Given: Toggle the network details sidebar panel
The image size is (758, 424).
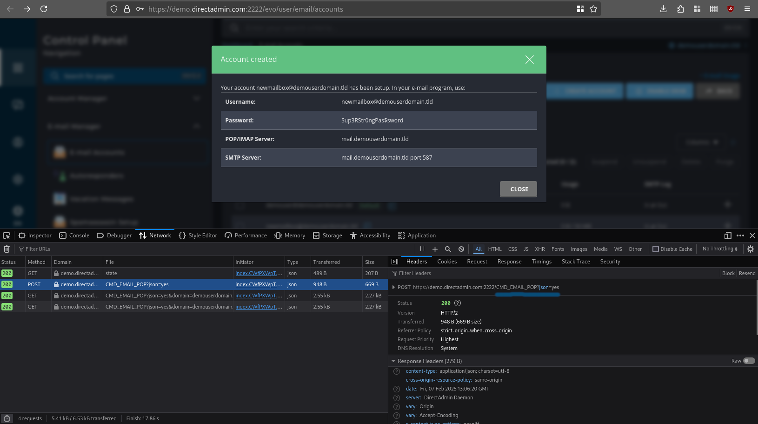Looking at the screenshot, I should (395, 262).
